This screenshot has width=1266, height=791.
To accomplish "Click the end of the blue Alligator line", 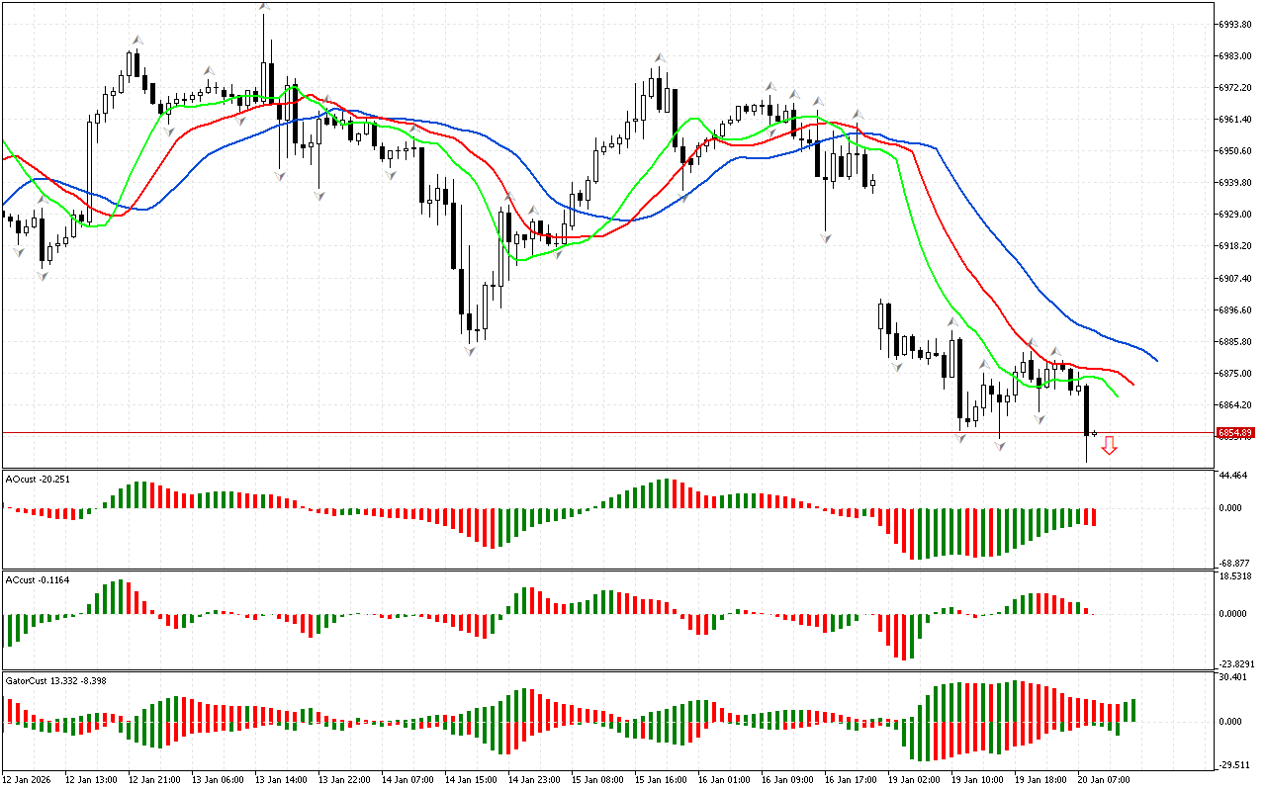I will [1156, 360].
